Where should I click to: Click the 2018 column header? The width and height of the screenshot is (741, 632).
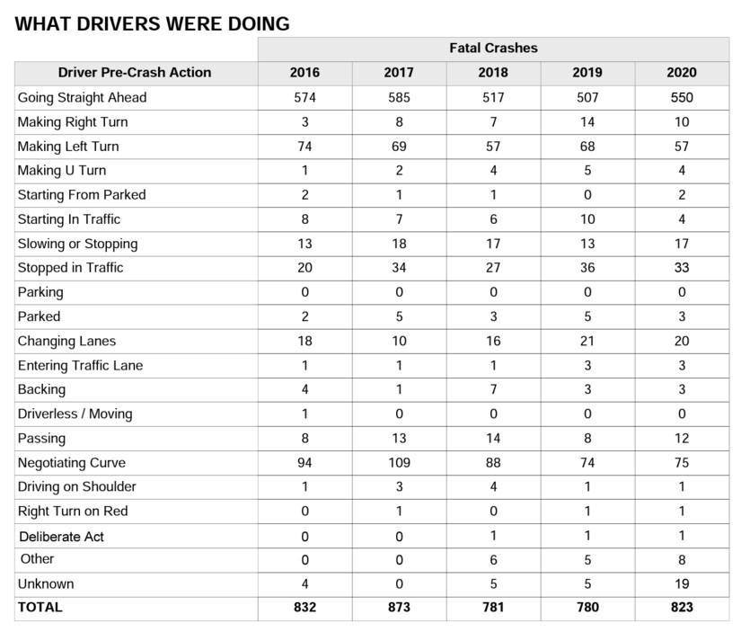[493, 73]
